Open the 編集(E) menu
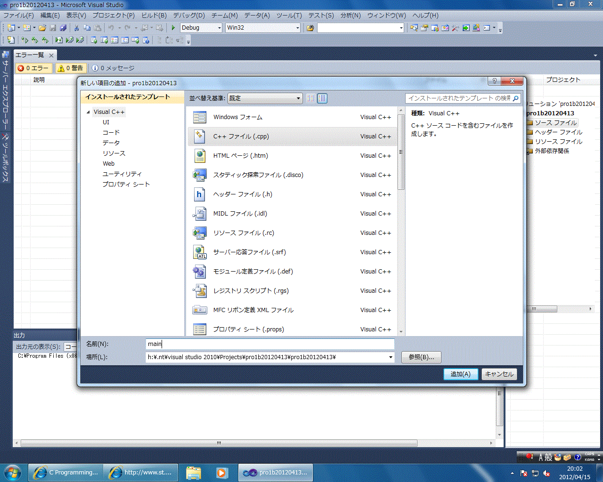603x482 pixels. (x=50, y=15)
